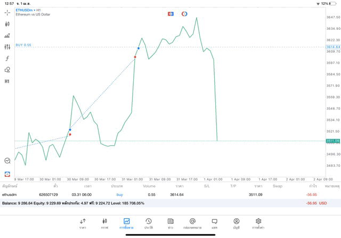Viewport: 341px width, 238px height.
Task: Select the ethusdm open position row
Action: (x=160, y=195)
